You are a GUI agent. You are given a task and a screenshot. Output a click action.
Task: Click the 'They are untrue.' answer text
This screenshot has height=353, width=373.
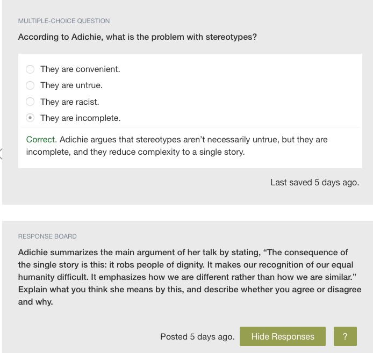click(71, 85)
